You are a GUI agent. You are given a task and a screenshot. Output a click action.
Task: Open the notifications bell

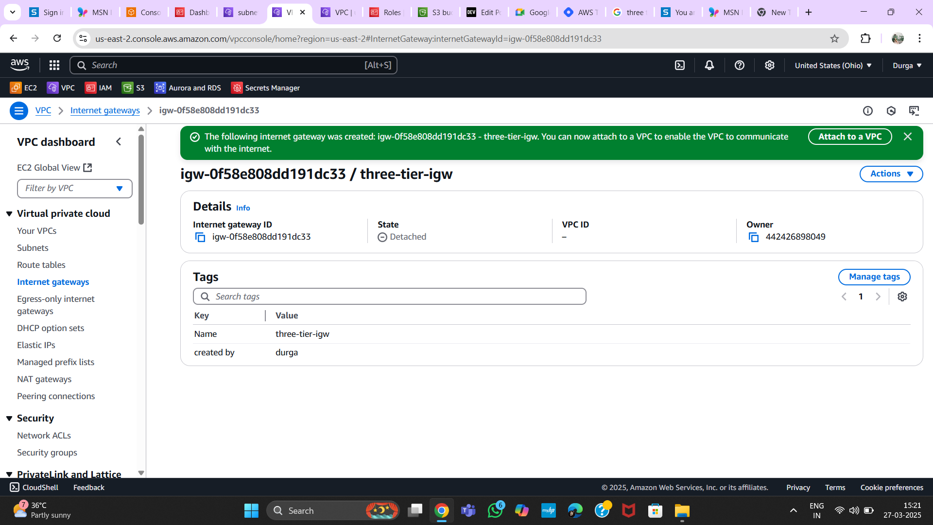tap(709, 65)
